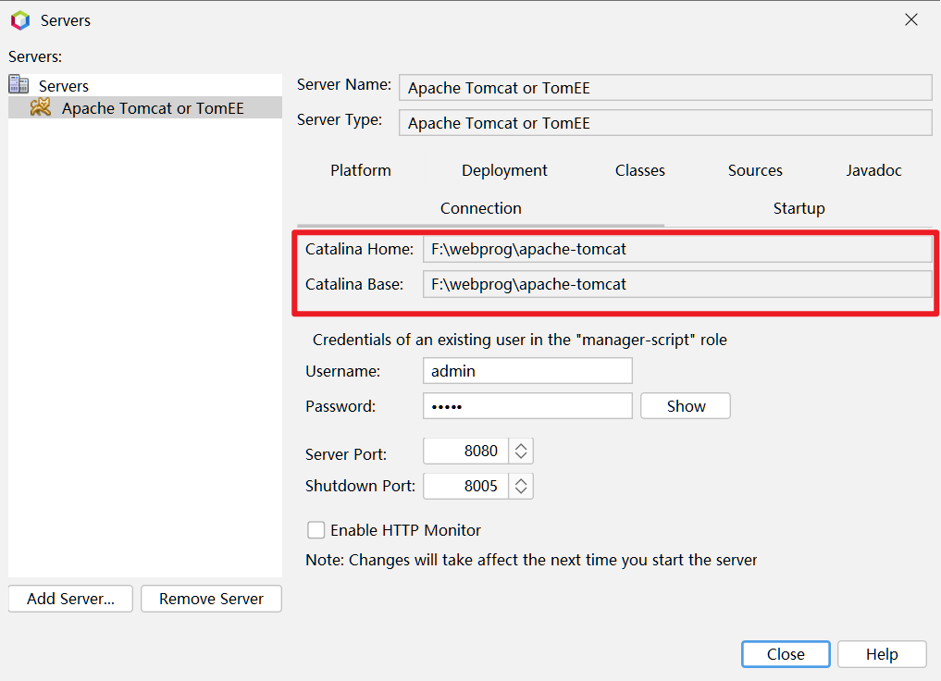Focus the Password field
Screen dimensions: 941x681
[527, 406]
